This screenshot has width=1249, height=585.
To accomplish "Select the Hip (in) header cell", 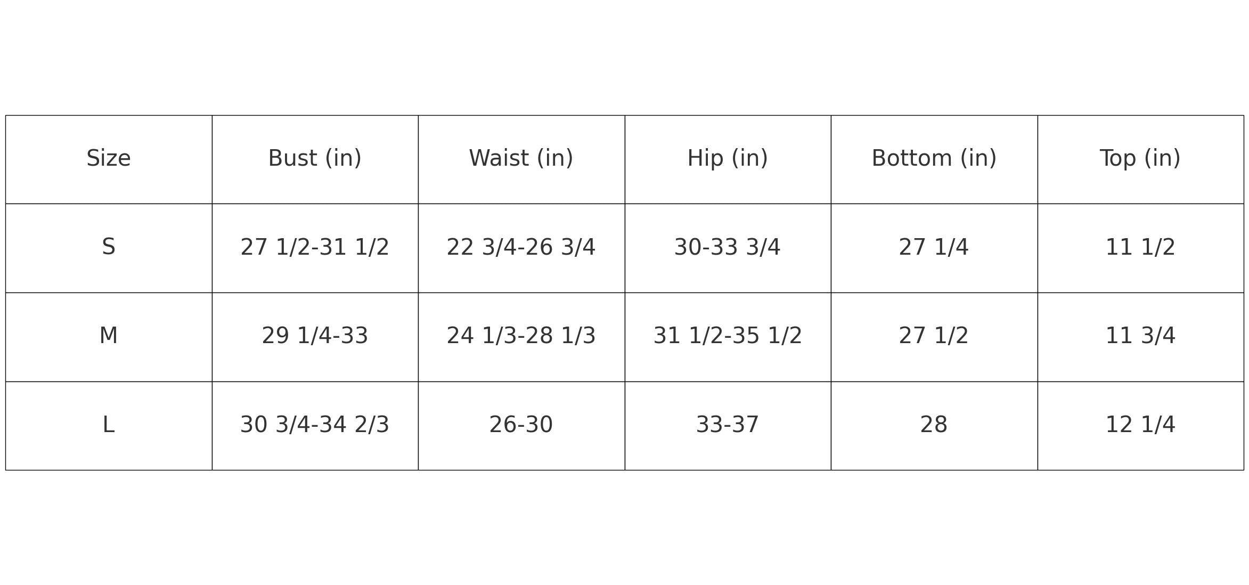I will [728, 159].
